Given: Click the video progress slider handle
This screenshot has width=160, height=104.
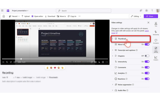Looking at the screenshot, I should coord(21,59).
